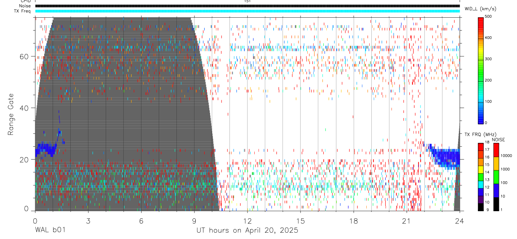Click the "WAL b01" radar beam label
This screenshot has width=517, height=239.
click(50, 230)
